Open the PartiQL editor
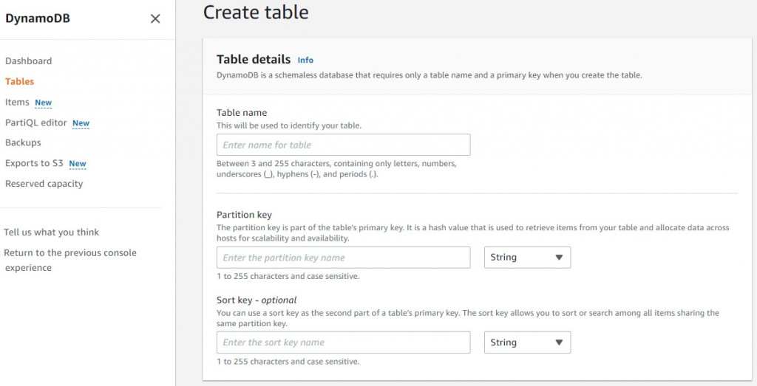The height and width of the screenshot is (386, 757). (36, 123)
